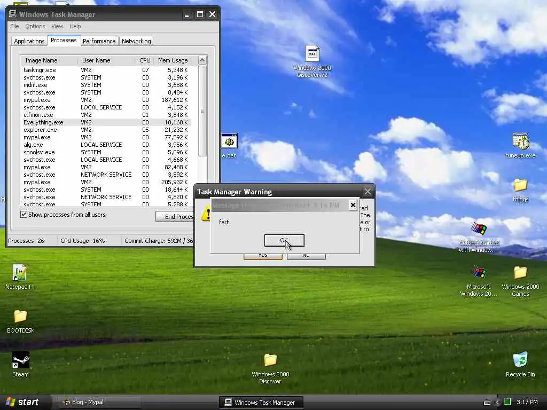The width and height of the screenshot is (547, 410).
Task: Select the Microsoft Windows 2000 shortcut icon
Action: pos(479,273)
